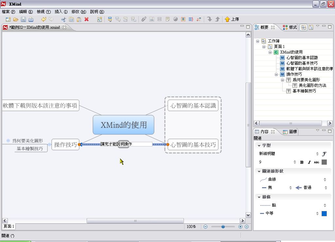Select 心智圖的基本認識 in the outline

point(302,58)
